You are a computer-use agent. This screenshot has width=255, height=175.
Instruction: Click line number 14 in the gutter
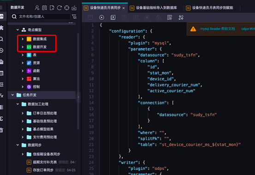tap(91, 103)
